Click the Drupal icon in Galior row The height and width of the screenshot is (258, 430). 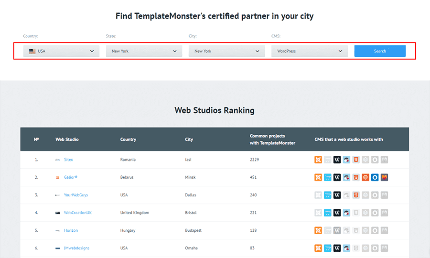(375, 177)
